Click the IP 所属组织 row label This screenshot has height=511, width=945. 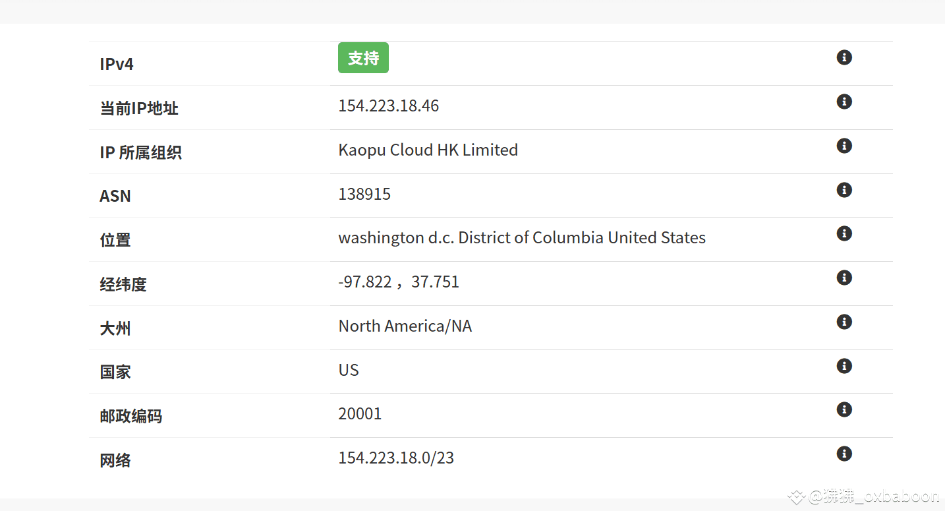[x=140, y=152]
